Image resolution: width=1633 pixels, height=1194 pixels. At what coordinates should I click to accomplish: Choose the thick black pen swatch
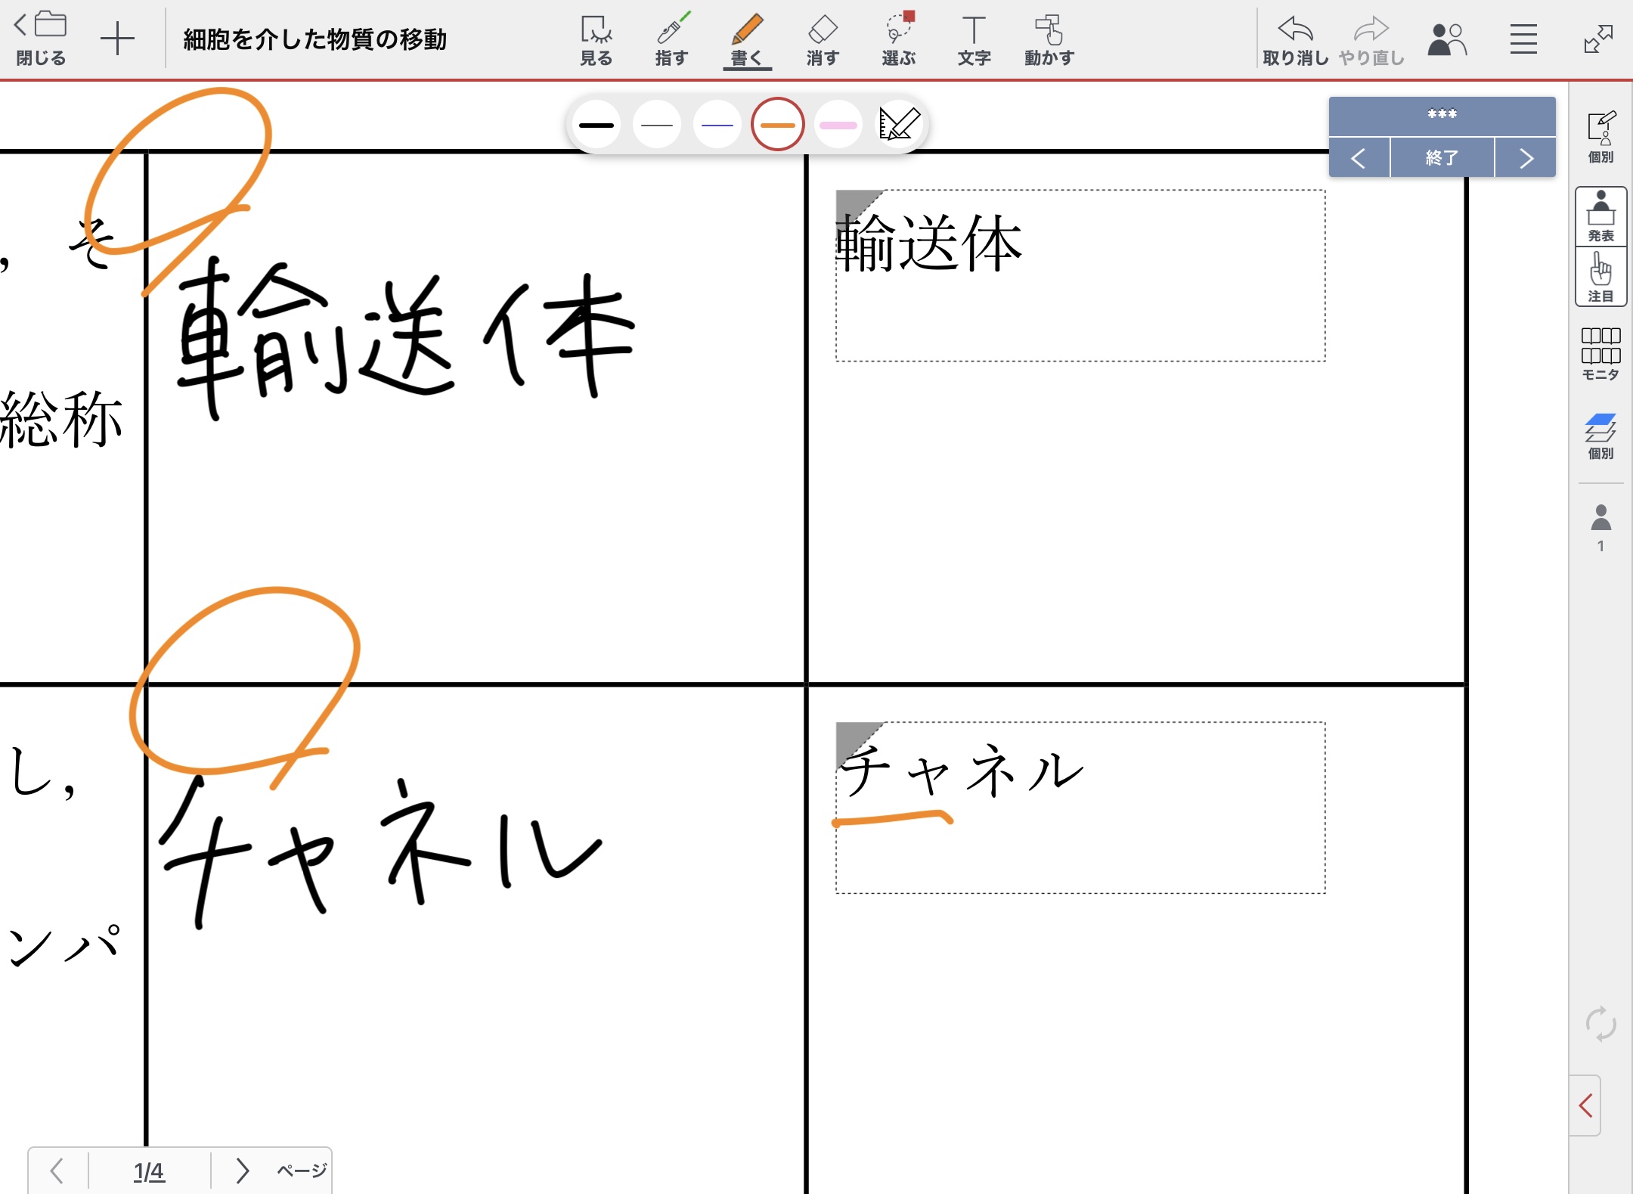tap(596, 125)
